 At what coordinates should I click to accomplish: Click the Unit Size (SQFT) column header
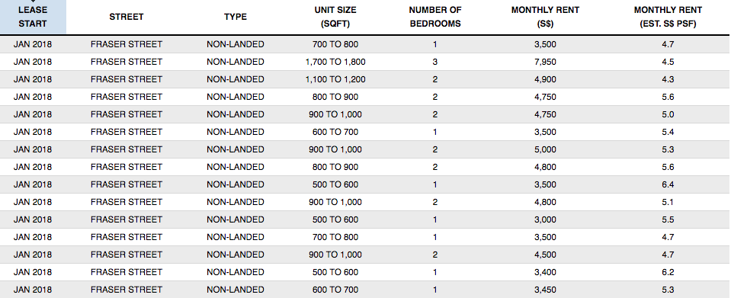pyautogui.click(x=335, y=17)
